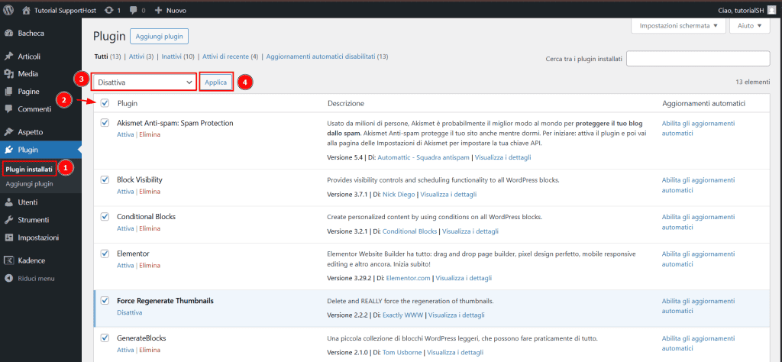This screenshot has height=362, width=782.
Task: Click the Elementor.com author link
Action: [408, 278]
